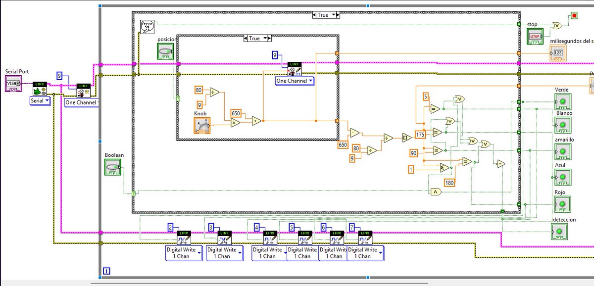Click the LINX Digital Write node for pin 2
Image resolution: width=594 pixels, height=286 pixels.
[184, 238]
